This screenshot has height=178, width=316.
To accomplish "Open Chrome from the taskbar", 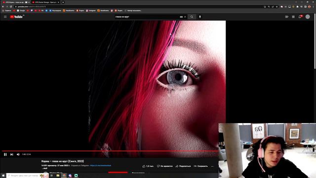I will tap(64, 176).
